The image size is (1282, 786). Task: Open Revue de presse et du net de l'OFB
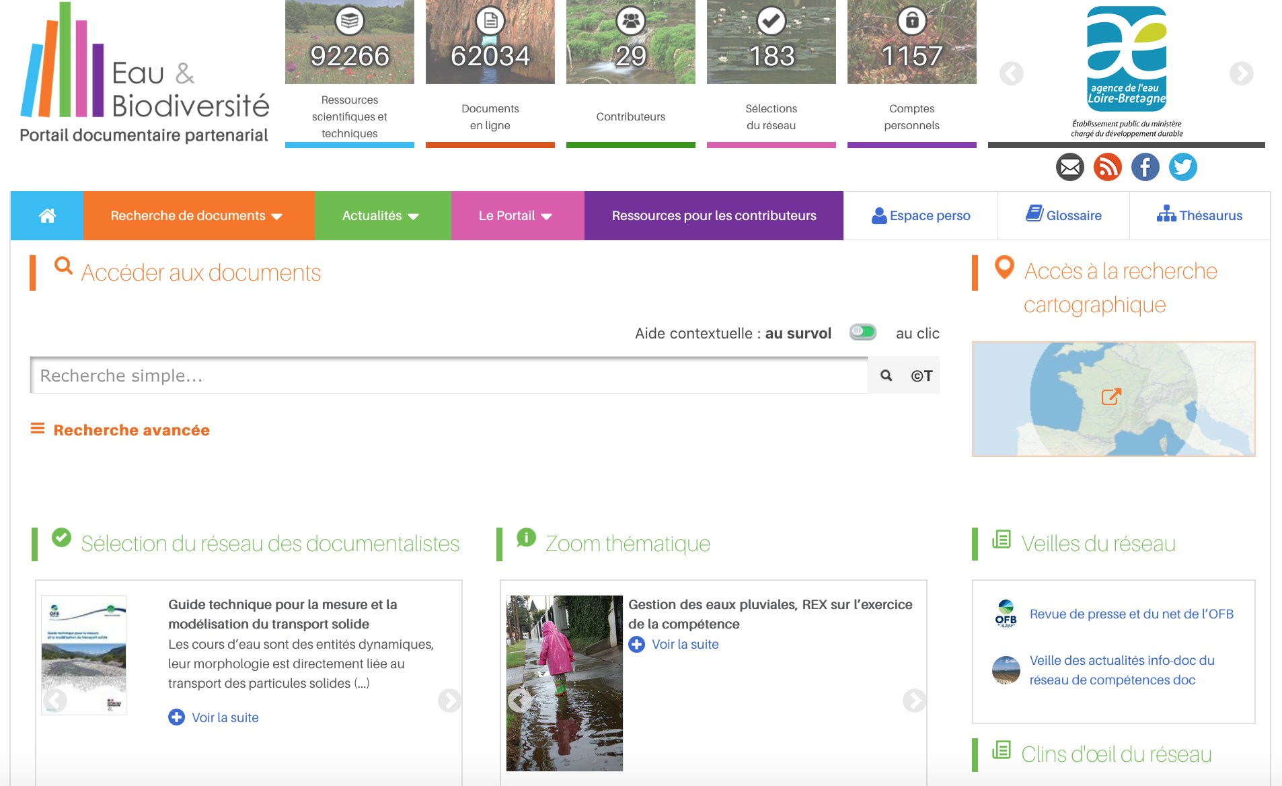click(x=1131, y=614)
